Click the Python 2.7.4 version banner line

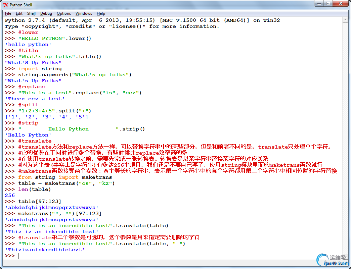coord(142,20)
